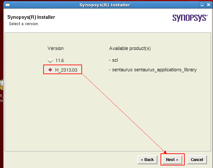Minimize the Synopsys Installer window

click(202, 5)
